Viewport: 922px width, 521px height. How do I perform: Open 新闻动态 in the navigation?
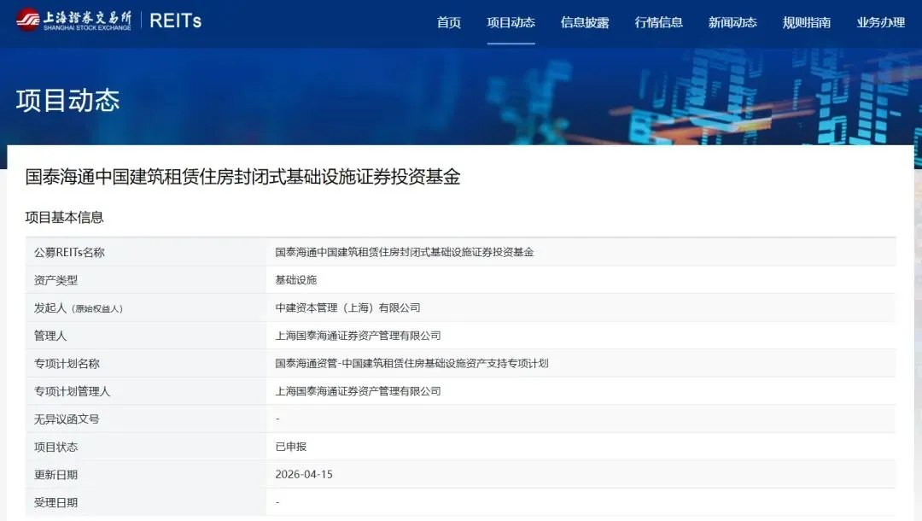click(x=732, y=22)
